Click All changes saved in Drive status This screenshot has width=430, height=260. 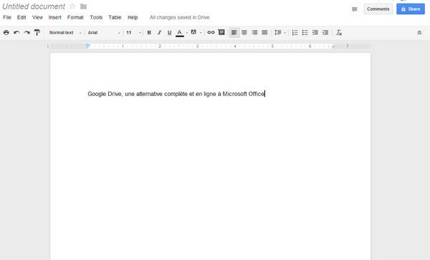pyautogui.click(x=180, y=17)
